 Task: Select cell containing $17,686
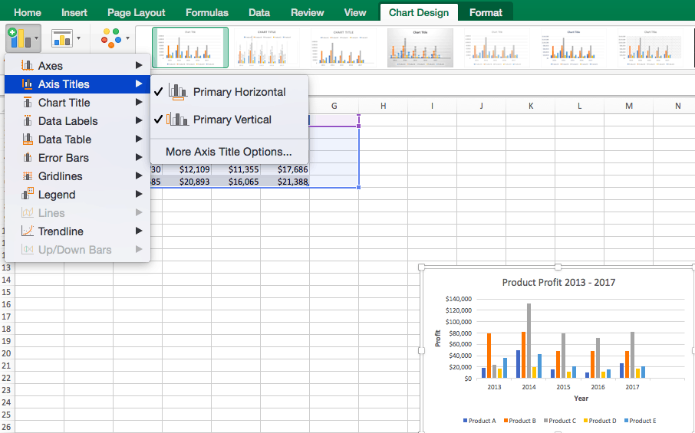point(285,169)
